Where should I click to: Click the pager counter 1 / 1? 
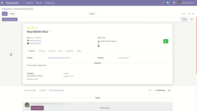pyautogui.click(x=184, y=14)
